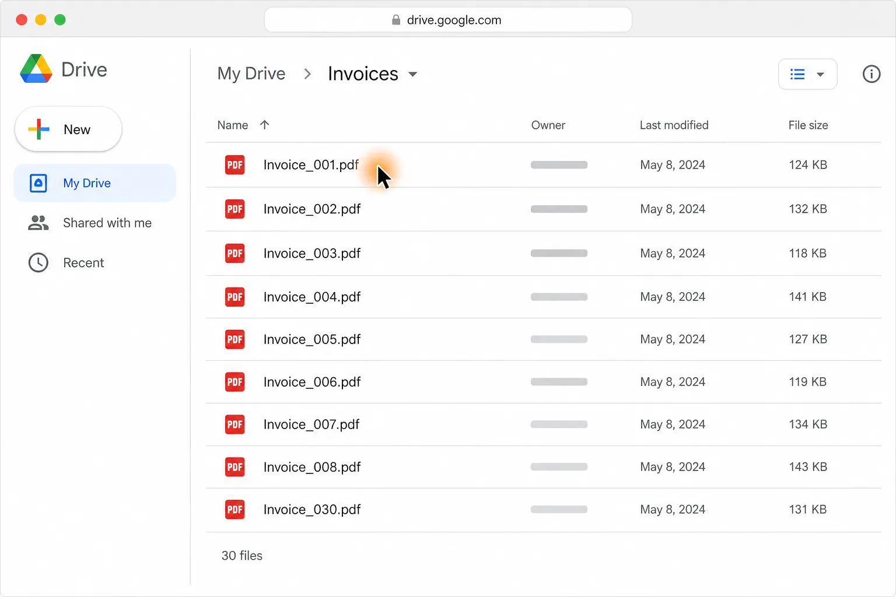Image resolution: width=896 pixels, height=597 pixels.
Task: Click the PDF icon of Invoice_007.pdf
Action: click(x=235, y=424)
